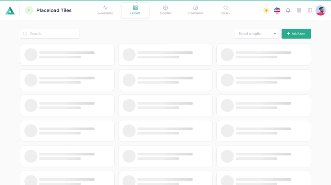Screen dimensions: 331x185
Task: Open the Search tab in navigation
Action: [226, 10]
